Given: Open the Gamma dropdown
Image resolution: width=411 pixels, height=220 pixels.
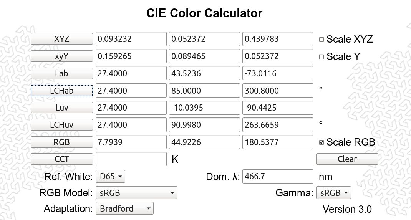Looking at the screenshot, I should pyautogui.click(x=333, y=193).
